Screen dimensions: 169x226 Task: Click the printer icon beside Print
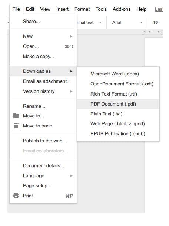[16, 196]
